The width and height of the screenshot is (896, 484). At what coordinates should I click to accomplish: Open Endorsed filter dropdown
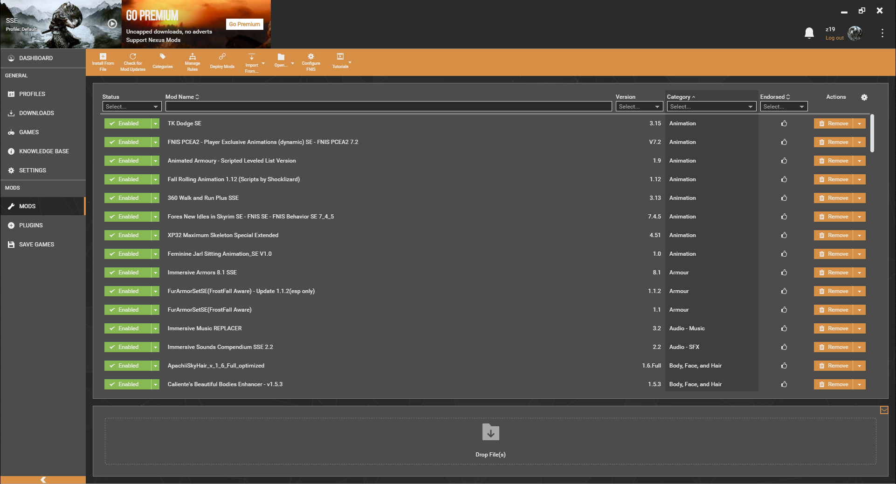coord(784,107)
